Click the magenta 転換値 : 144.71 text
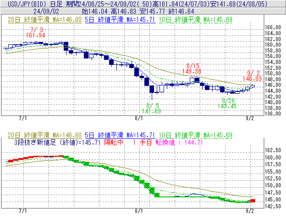This screenshot has height=217, width=286. tap(179, 142)
